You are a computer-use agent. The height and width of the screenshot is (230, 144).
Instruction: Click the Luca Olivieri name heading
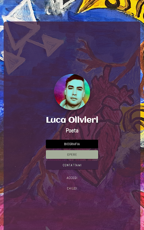pyautogui.click(x=72, y=120)
